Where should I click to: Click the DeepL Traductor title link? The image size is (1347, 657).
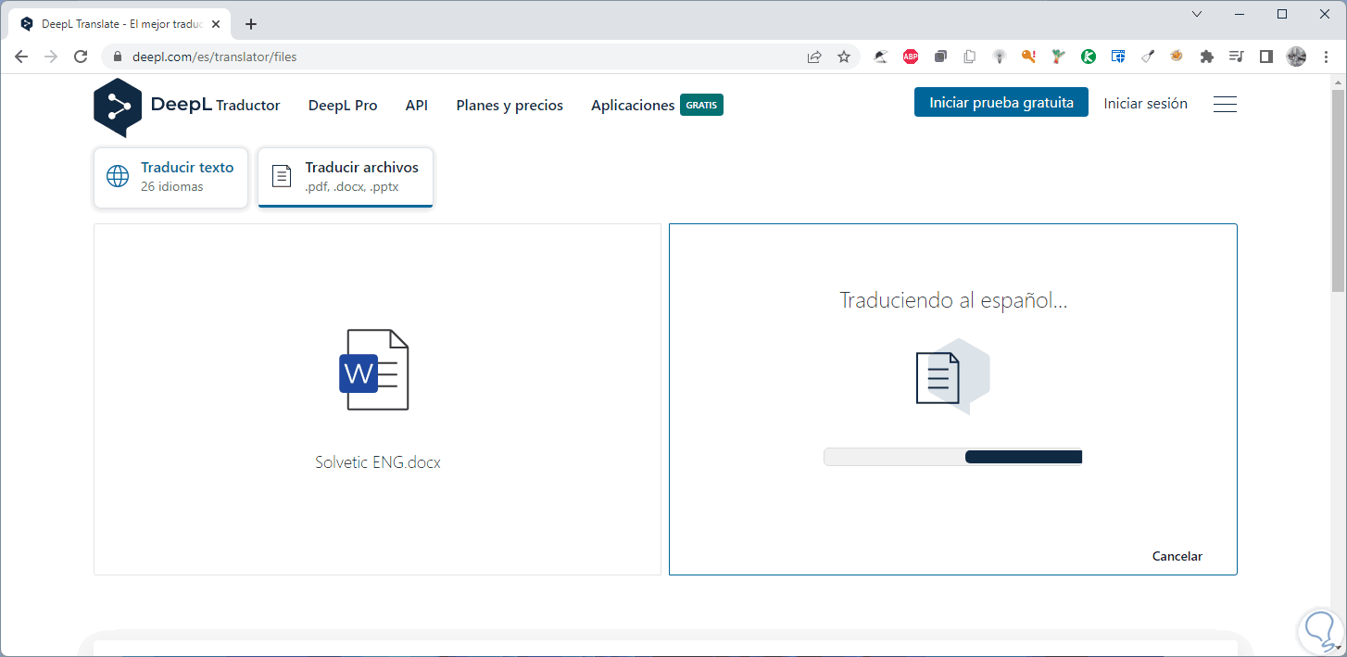pos(215,105)
